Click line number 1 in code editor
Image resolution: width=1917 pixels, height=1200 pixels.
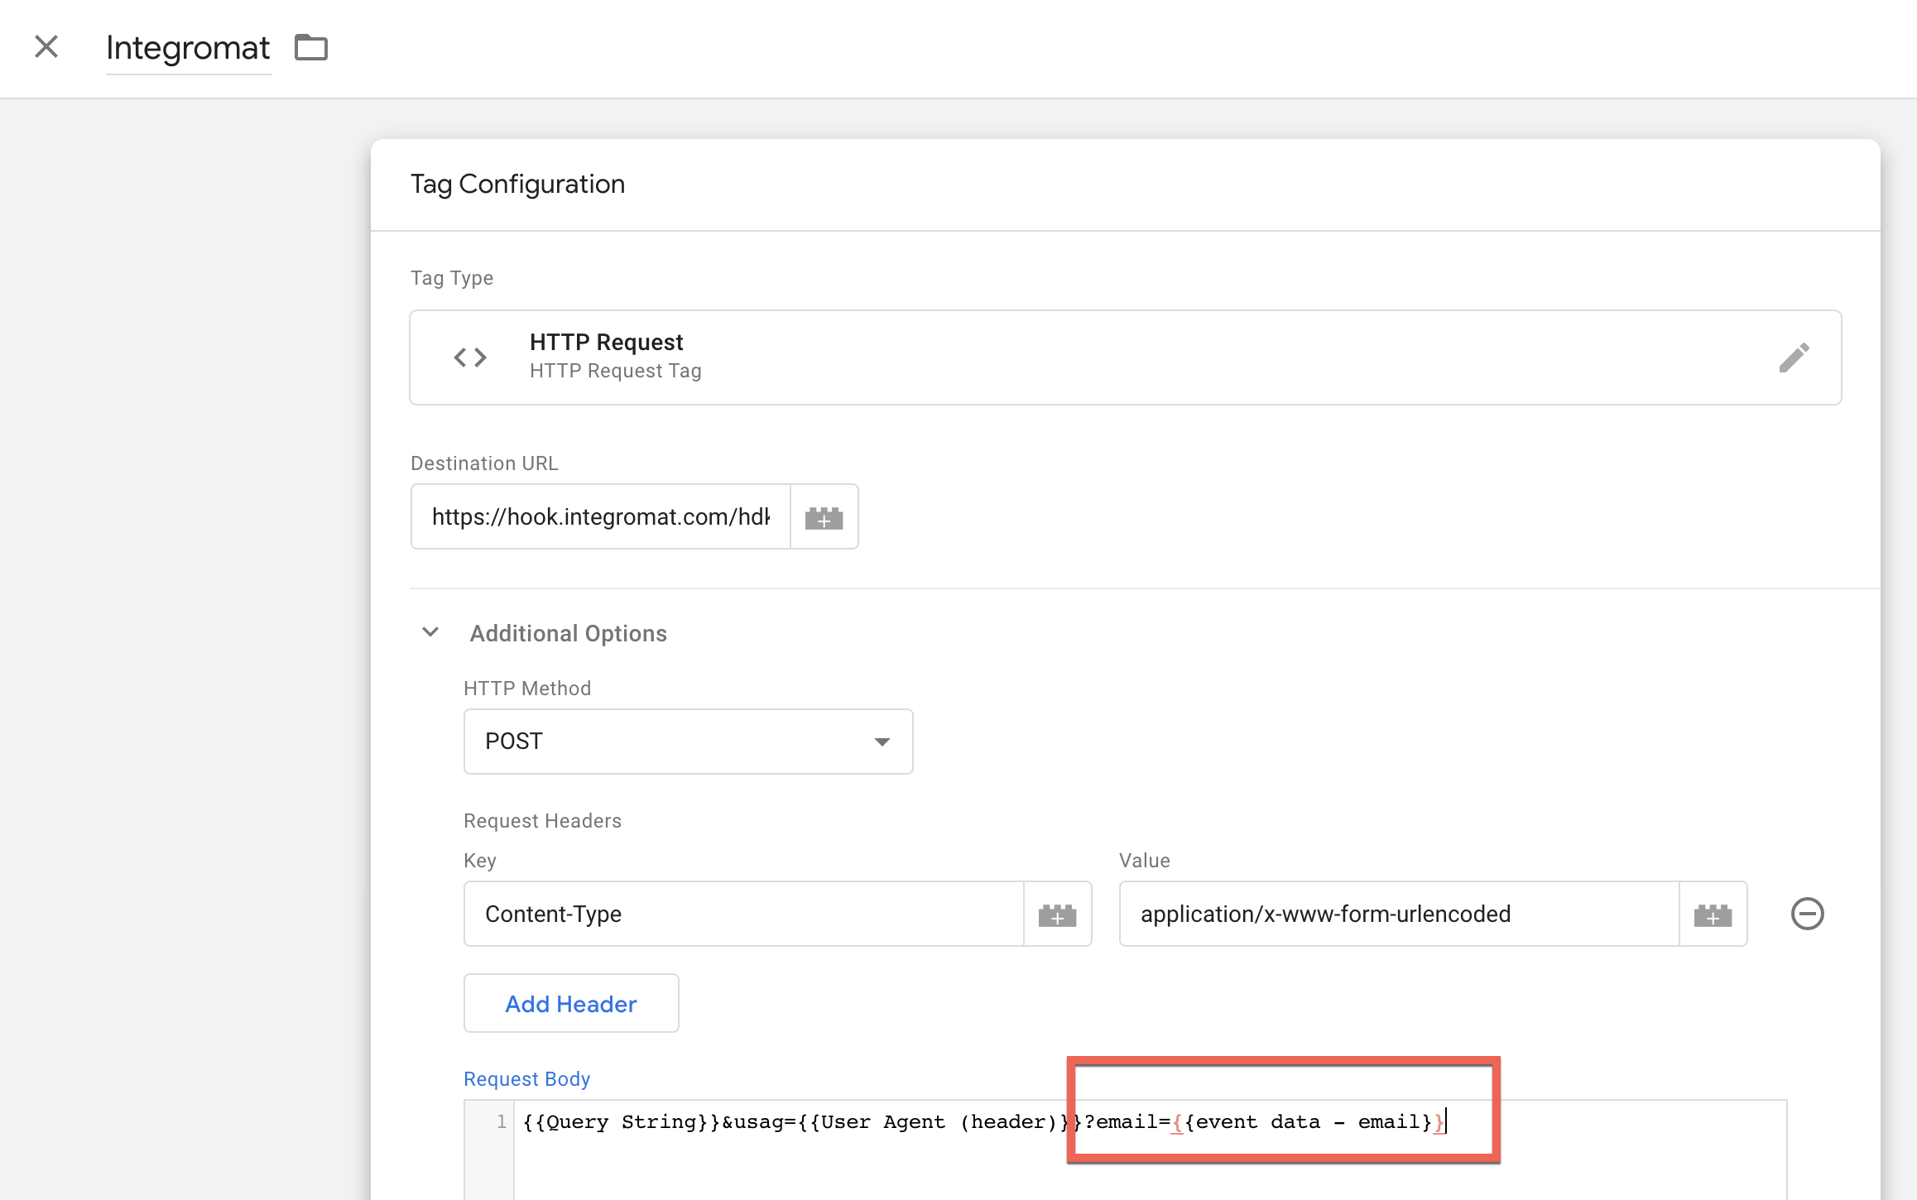[501, 1122]
